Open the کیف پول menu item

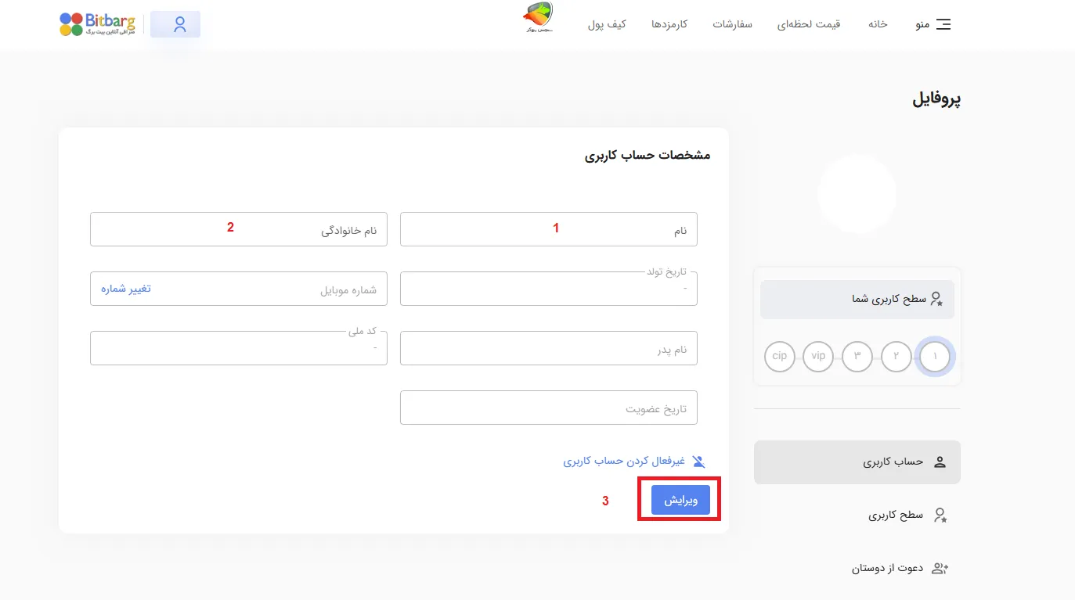[607, 24]
